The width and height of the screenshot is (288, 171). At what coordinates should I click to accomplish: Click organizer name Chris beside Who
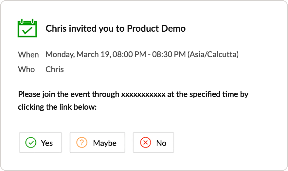(x=55, y=69)
